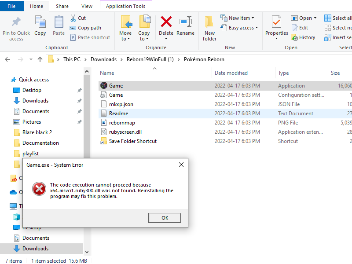This screenshot has height=264, width=352.
Task: Click the navigation pane scroll up arrow
Action: 87,71
